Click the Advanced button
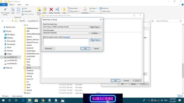Image resolution: width=184 pixels, height=103 pixels. (x=49, y=48)
